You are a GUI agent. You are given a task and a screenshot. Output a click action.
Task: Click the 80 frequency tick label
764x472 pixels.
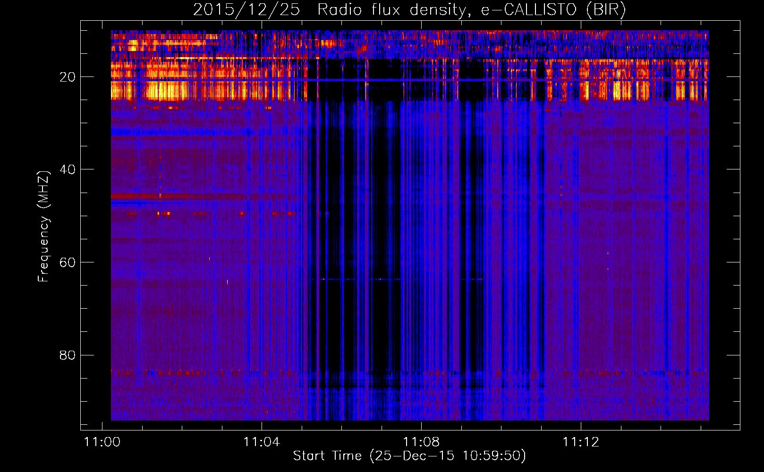[68, 355]
